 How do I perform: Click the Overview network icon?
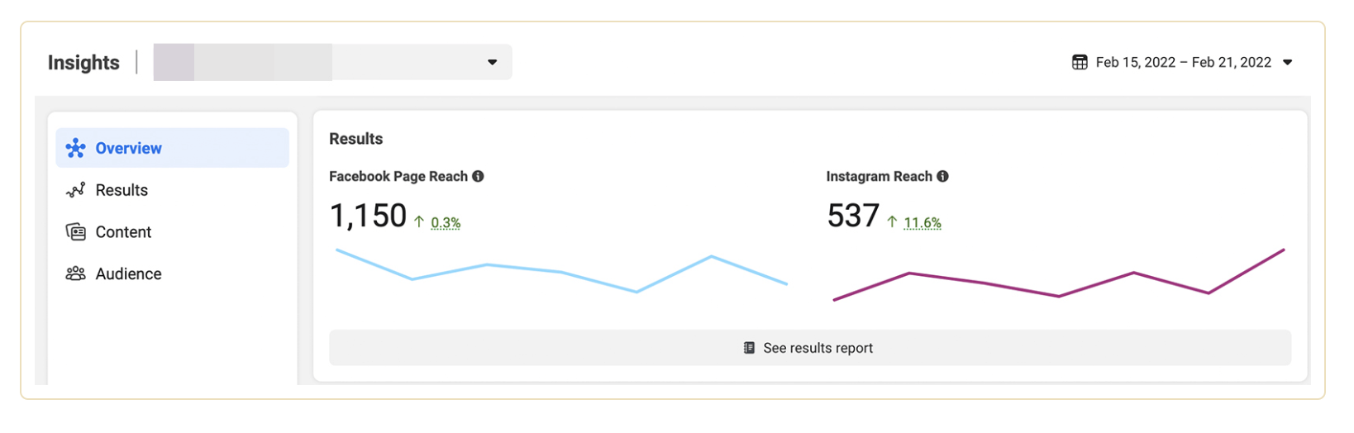pos(75,148)
